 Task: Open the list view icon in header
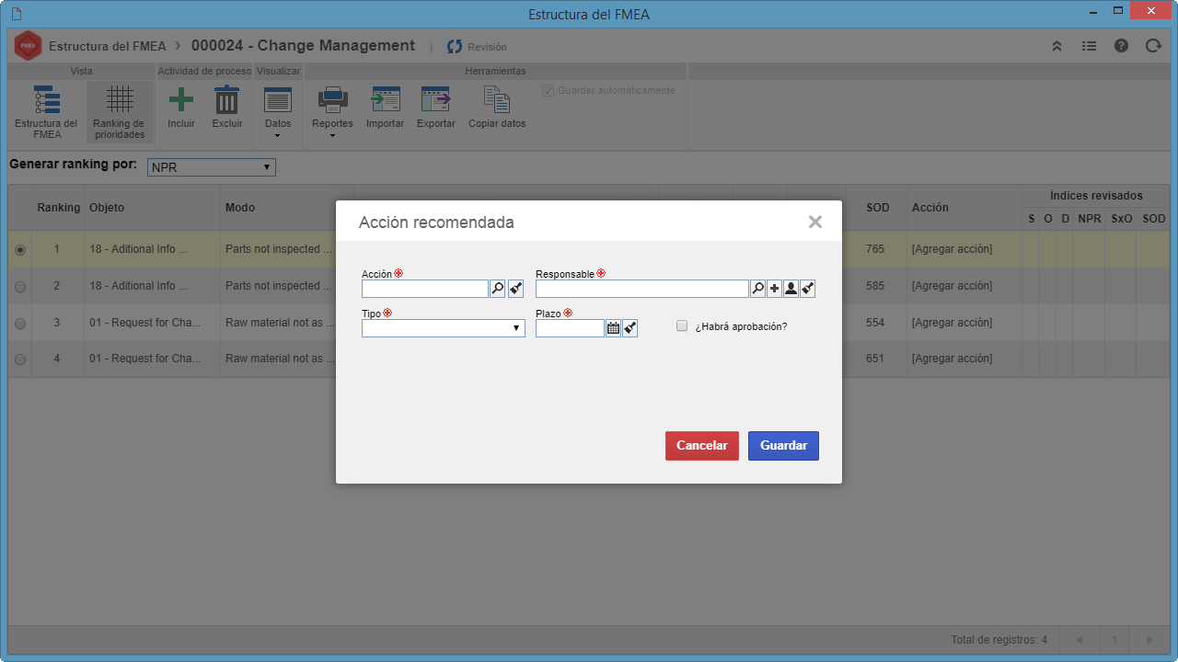point(1089,46)
